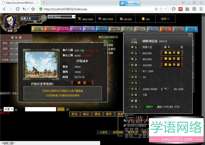Close the agriculture upgrade dialog
205x145 pixels.
[105, 45]
